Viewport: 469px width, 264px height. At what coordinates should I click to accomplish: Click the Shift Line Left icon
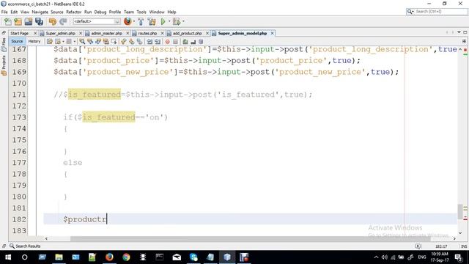149,42
